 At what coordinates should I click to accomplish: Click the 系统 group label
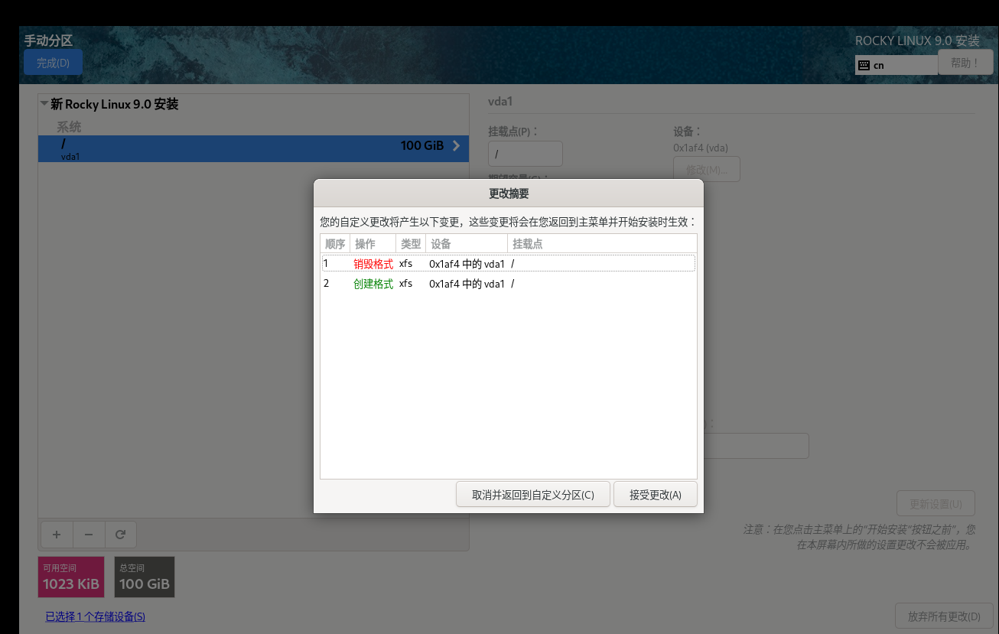click(x=69, y=127)
